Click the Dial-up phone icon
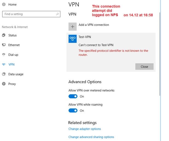This screenshot has width=169, height=141. coord(4,55)
